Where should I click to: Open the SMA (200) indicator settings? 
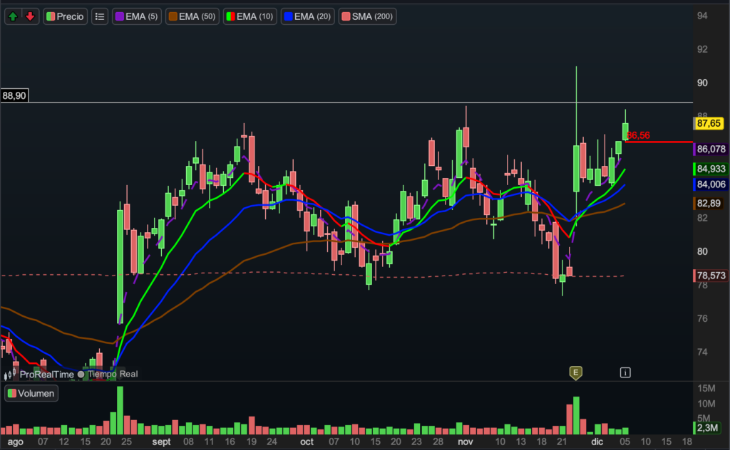(x=367, y=16)
